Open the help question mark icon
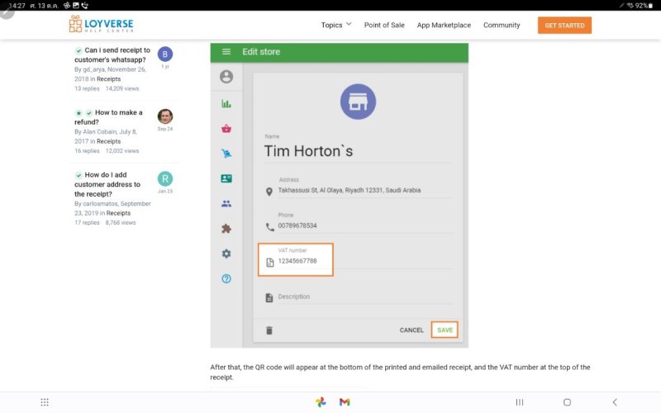The width and height of the screenshot is (661, 413). tap(226, 278)
